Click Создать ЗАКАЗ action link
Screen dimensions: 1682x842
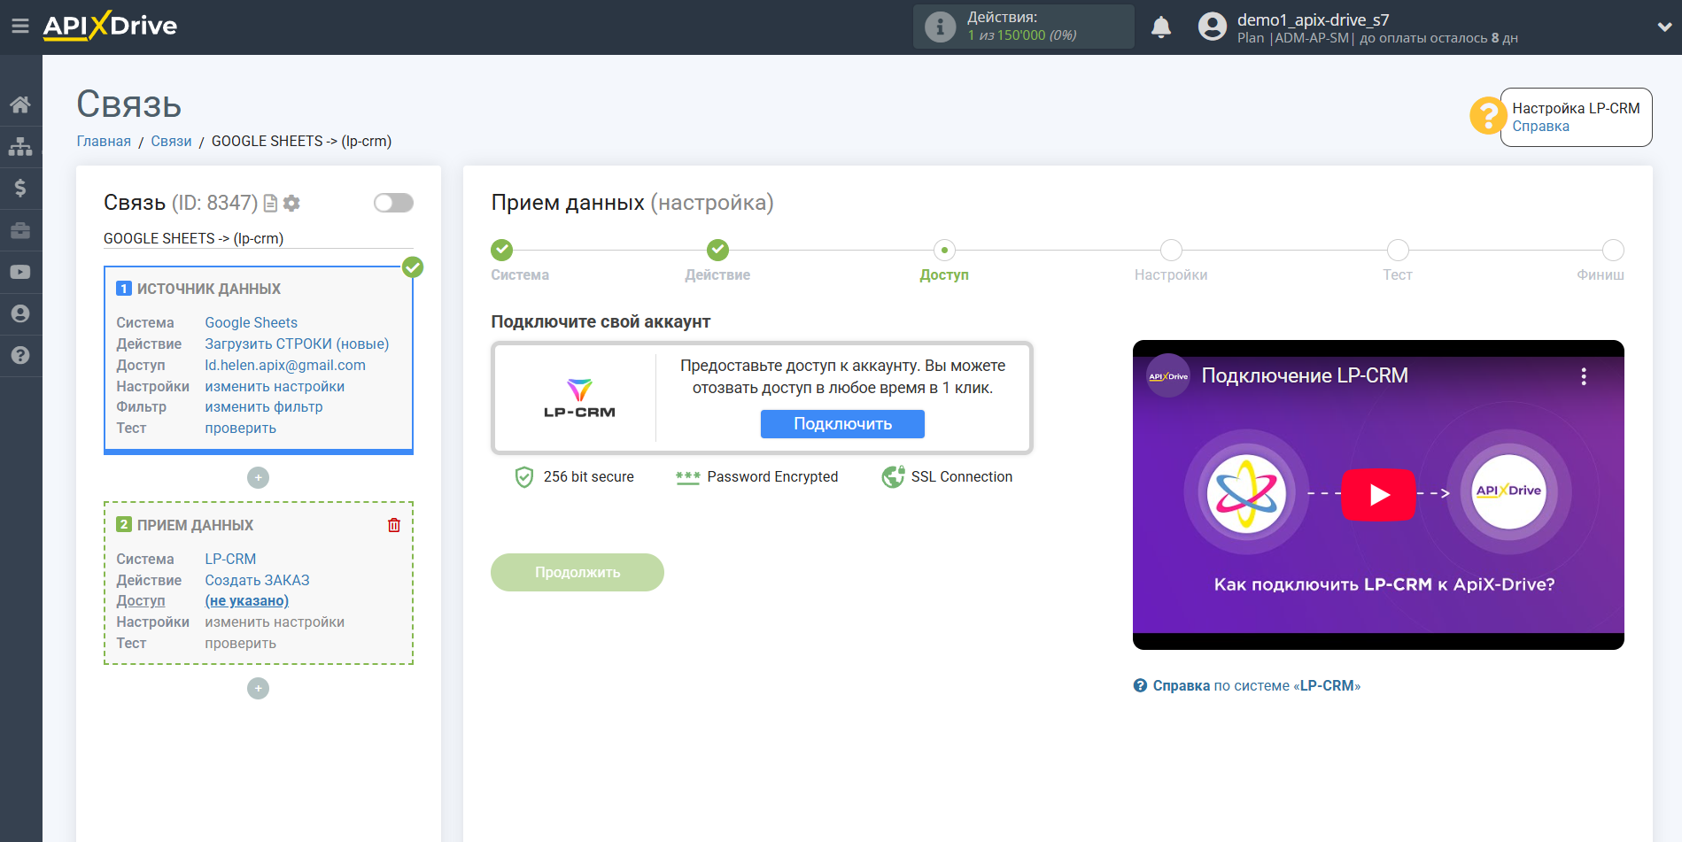pos(257,581)
